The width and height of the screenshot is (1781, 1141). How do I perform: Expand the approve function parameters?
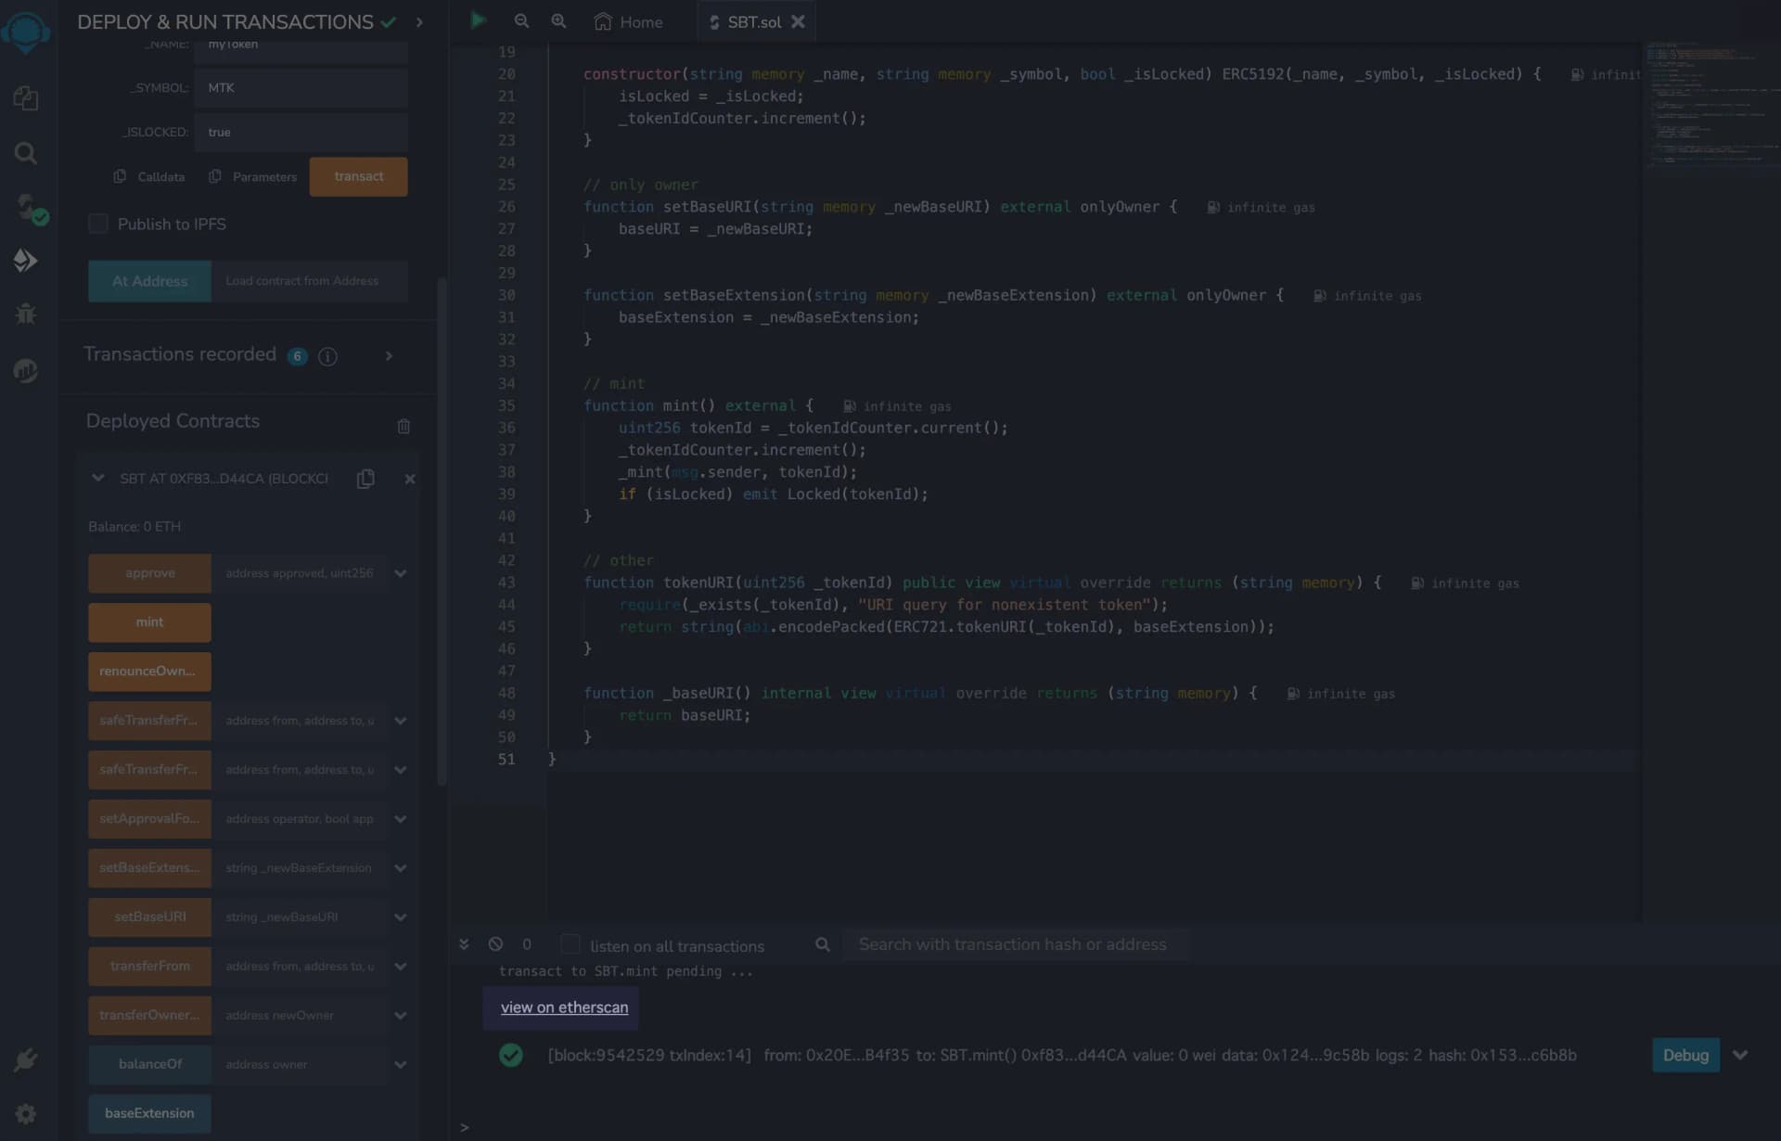[401, 573]
